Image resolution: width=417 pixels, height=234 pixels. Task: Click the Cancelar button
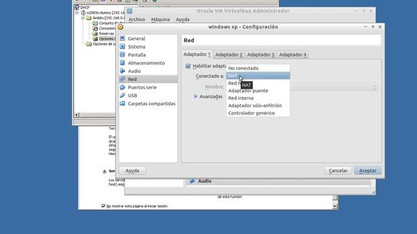pos(338,170)
